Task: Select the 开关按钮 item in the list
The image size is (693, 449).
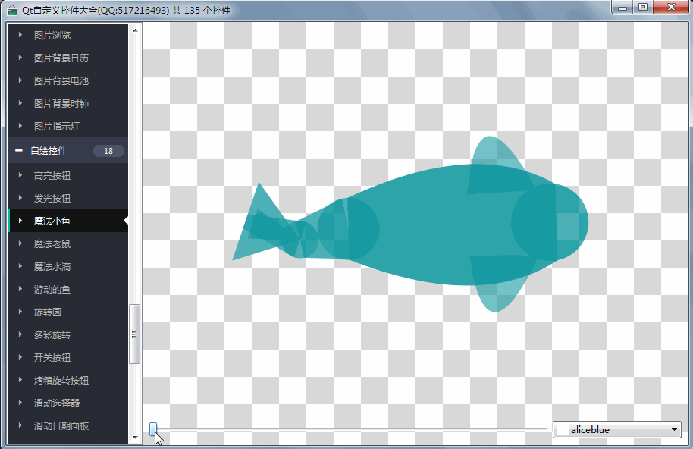Action: (x=52, y=358)
